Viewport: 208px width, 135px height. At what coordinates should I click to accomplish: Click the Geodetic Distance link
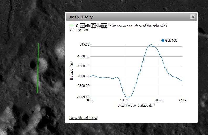click(x=91, y=26)
